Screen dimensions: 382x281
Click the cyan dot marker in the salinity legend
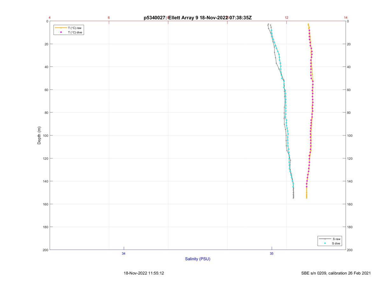pyautogui.click(x=325, y=244)
